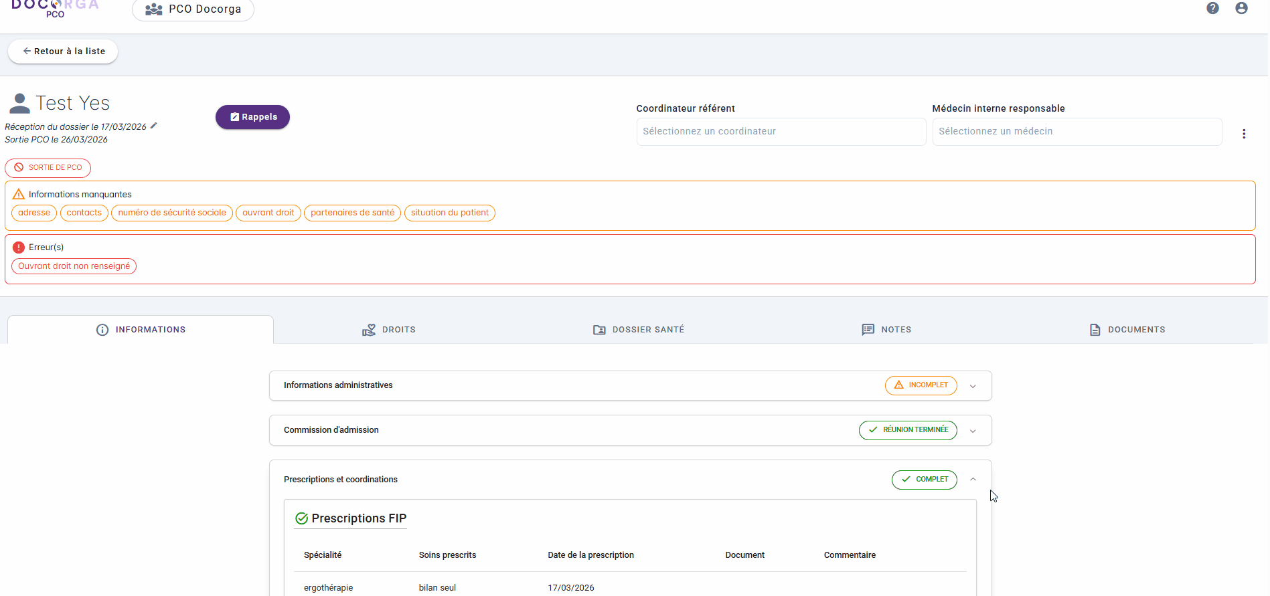Click the green check icon beside Prescriptions FIP
Image resolution: width=1270 pixels, height=596 pixels.
click(x=302, y=518)
